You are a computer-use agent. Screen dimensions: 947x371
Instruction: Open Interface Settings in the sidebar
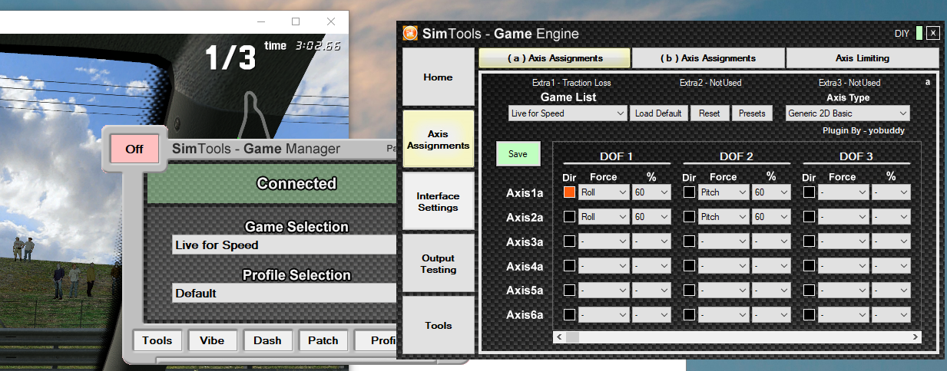click(439, 202)
